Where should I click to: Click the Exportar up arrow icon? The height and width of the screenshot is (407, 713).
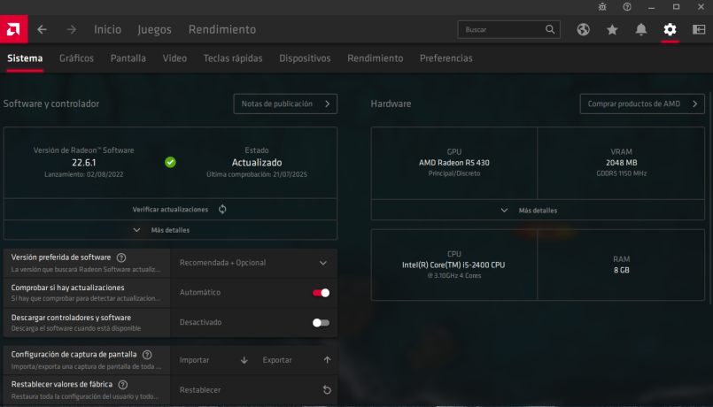327,360
